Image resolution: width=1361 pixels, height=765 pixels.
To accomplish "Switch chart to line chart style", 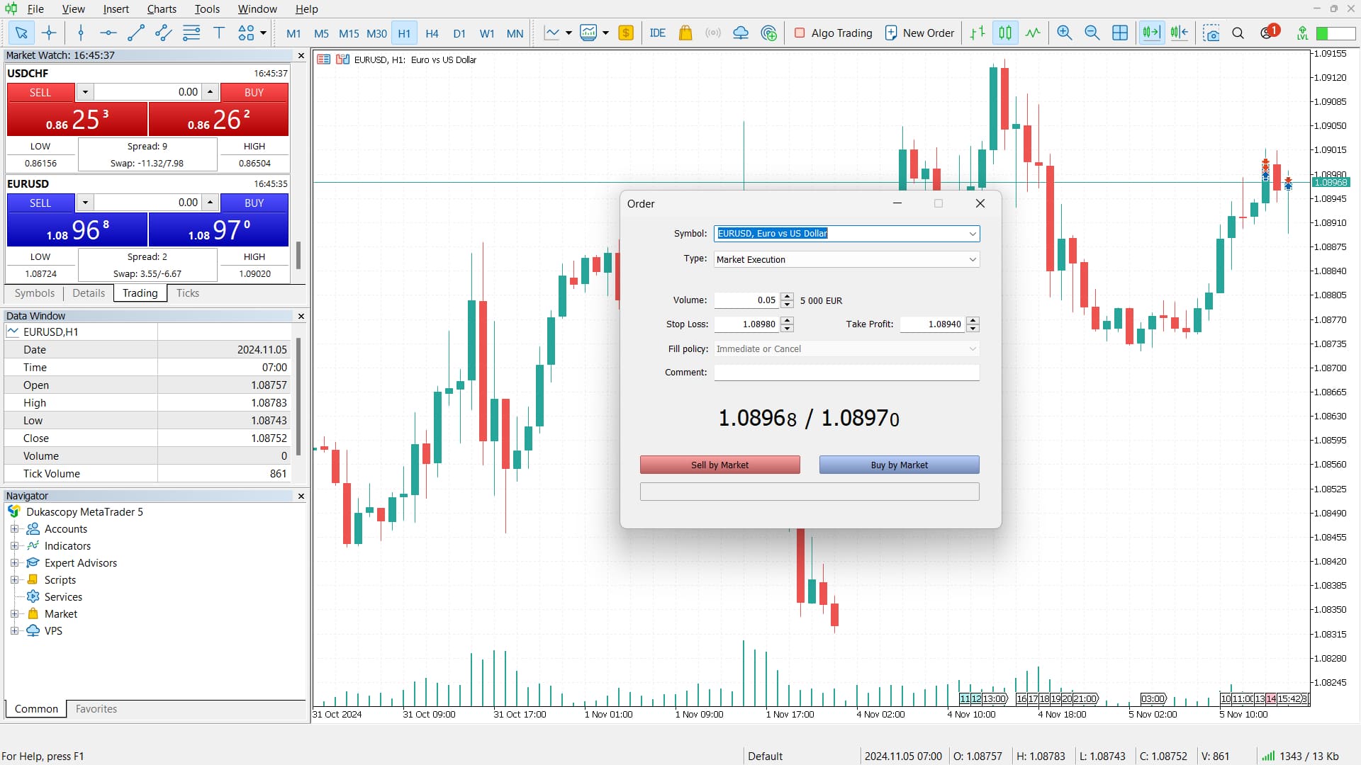I will [x=1033, y=33].
